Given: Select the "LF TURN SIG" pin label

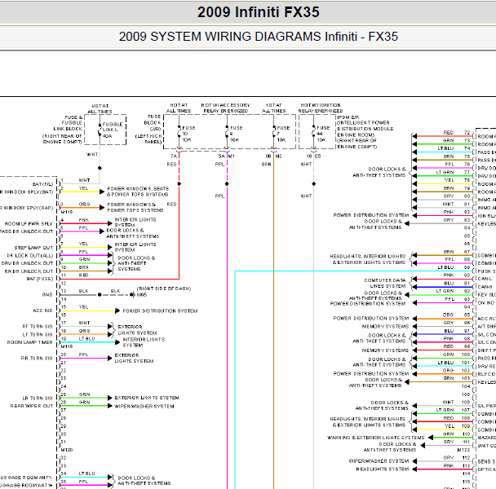Looking at the screenshot, I should (x=38, y=334).
